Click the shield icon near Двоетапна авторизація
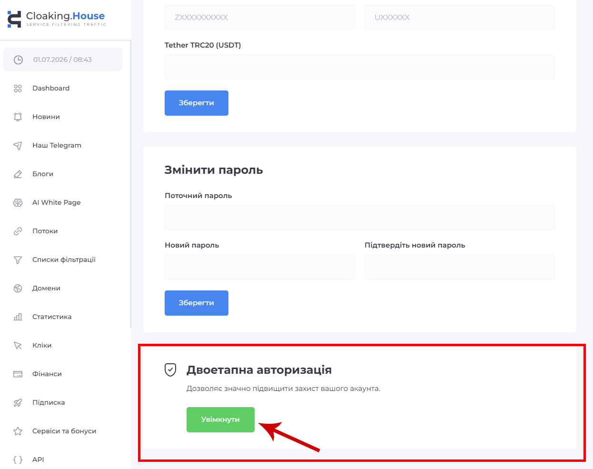This screenshot has height=469, width=593. (x=170, y=369)
